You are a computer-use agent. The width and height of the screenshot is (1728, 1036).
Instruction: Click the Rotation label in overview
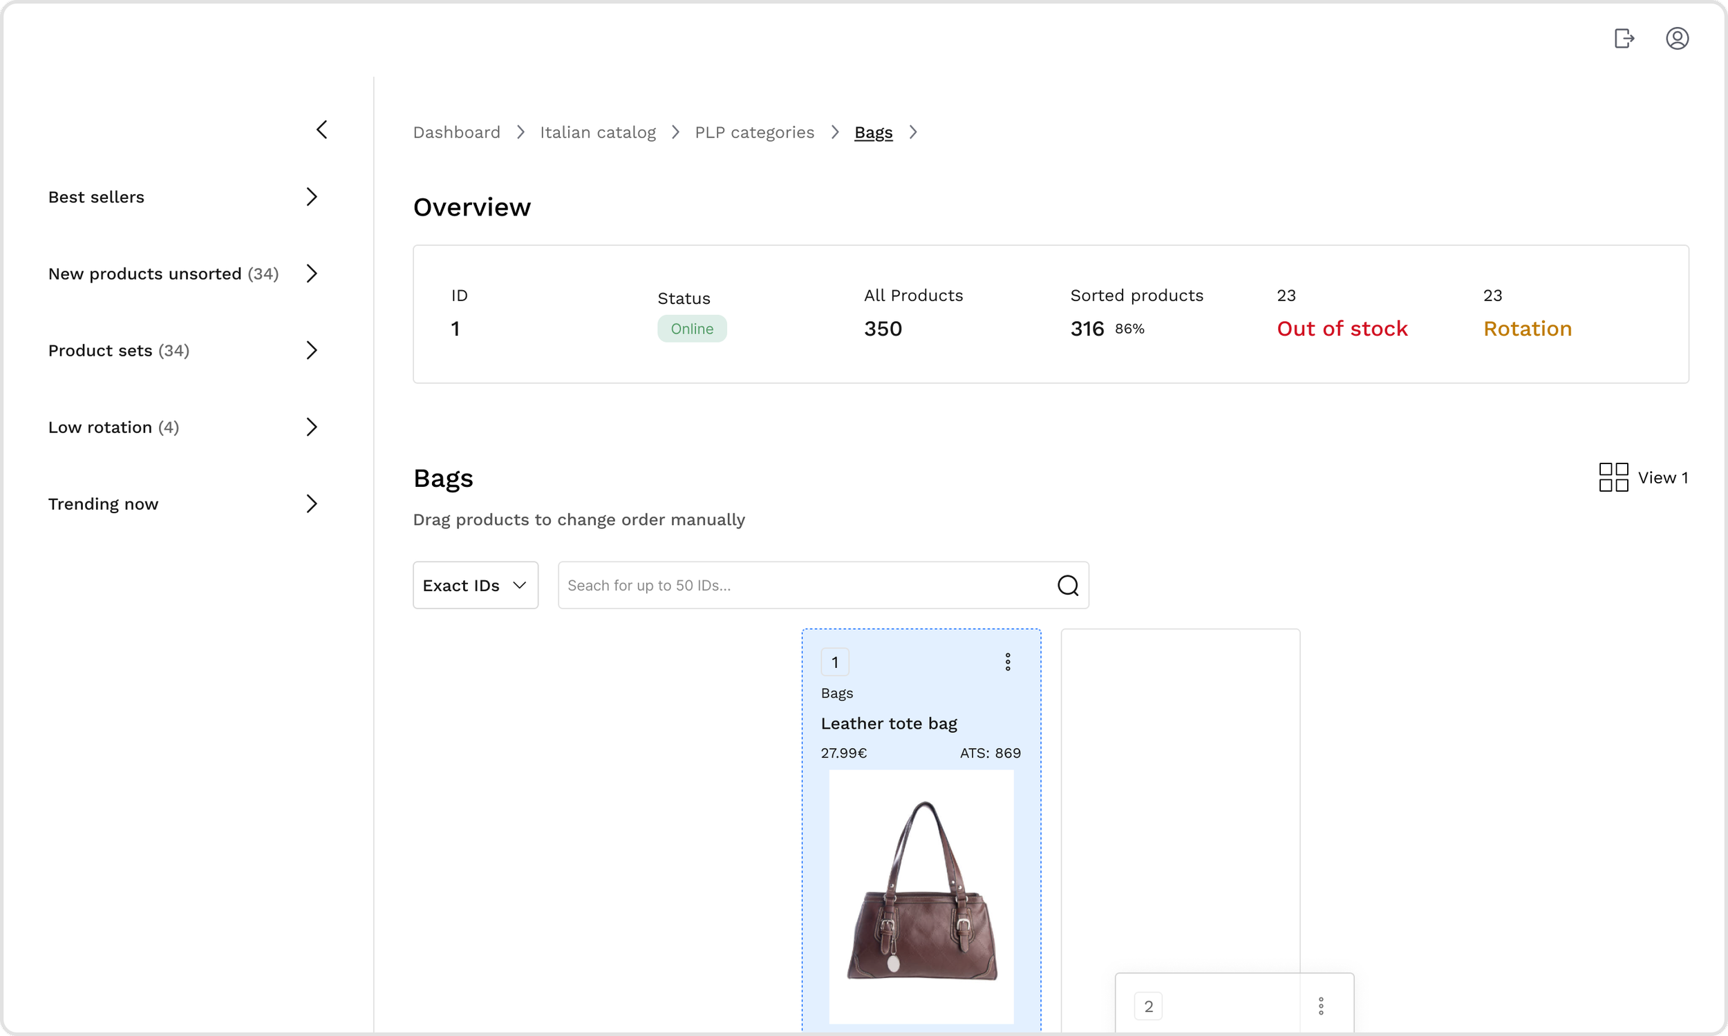pyautogui.click(x=1527, y=329)
